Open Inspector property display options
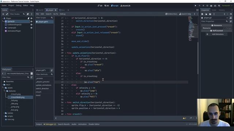 click(x=231, y=21)
